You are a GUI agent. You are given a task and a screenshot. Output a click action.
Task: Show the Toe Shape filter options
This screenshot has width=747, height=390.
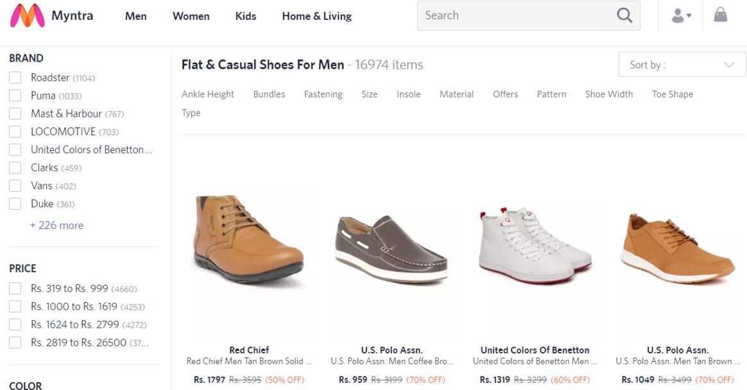pyautogui.click(x=672, y=94)
